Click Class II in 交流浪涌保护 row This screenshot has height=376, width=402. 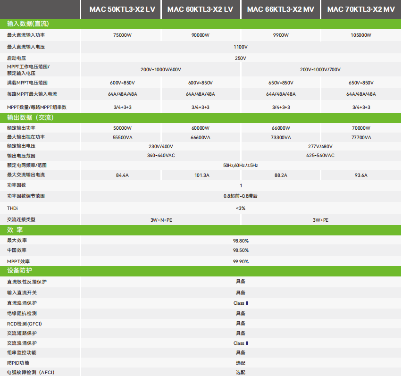click(x=241, y=343)
